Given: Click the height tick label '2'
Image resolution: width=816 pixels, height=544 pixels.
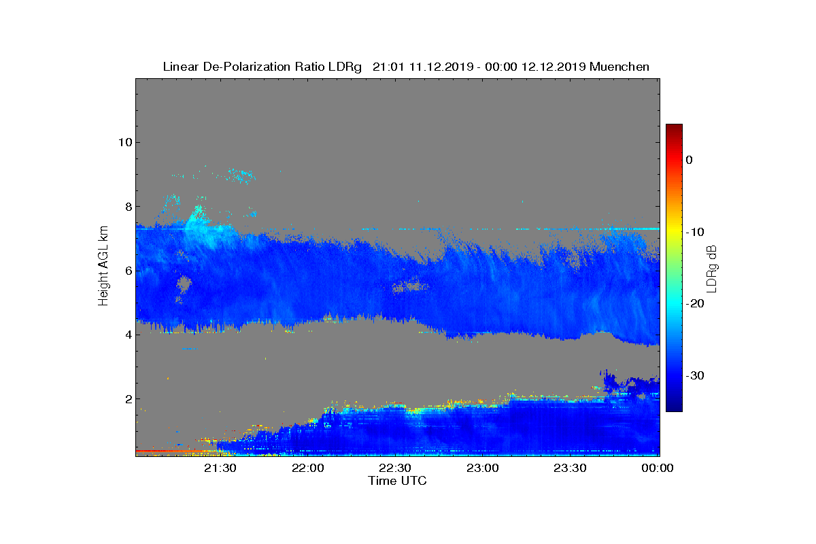Looking at the screenshot, I should (x=127, y=398).
